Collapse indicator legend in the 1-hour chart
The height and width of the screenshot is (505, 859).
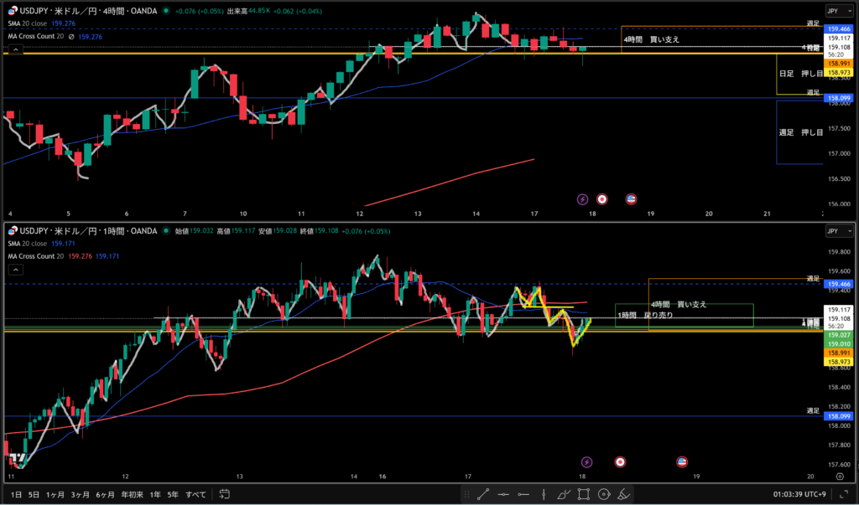(x=14, y=271)
